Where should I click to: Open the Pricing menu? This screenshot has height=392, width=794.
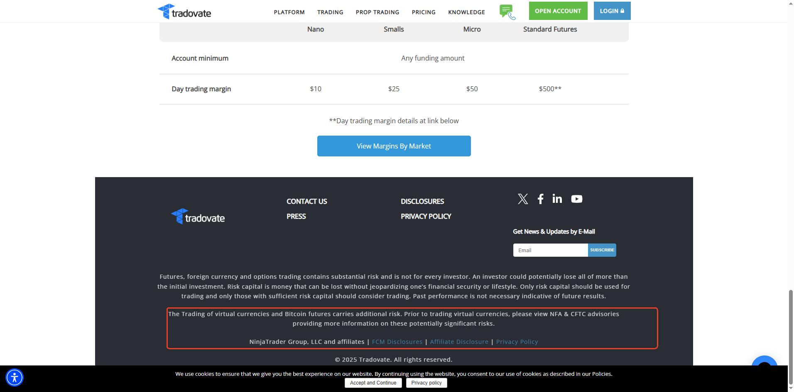[424, 12]
